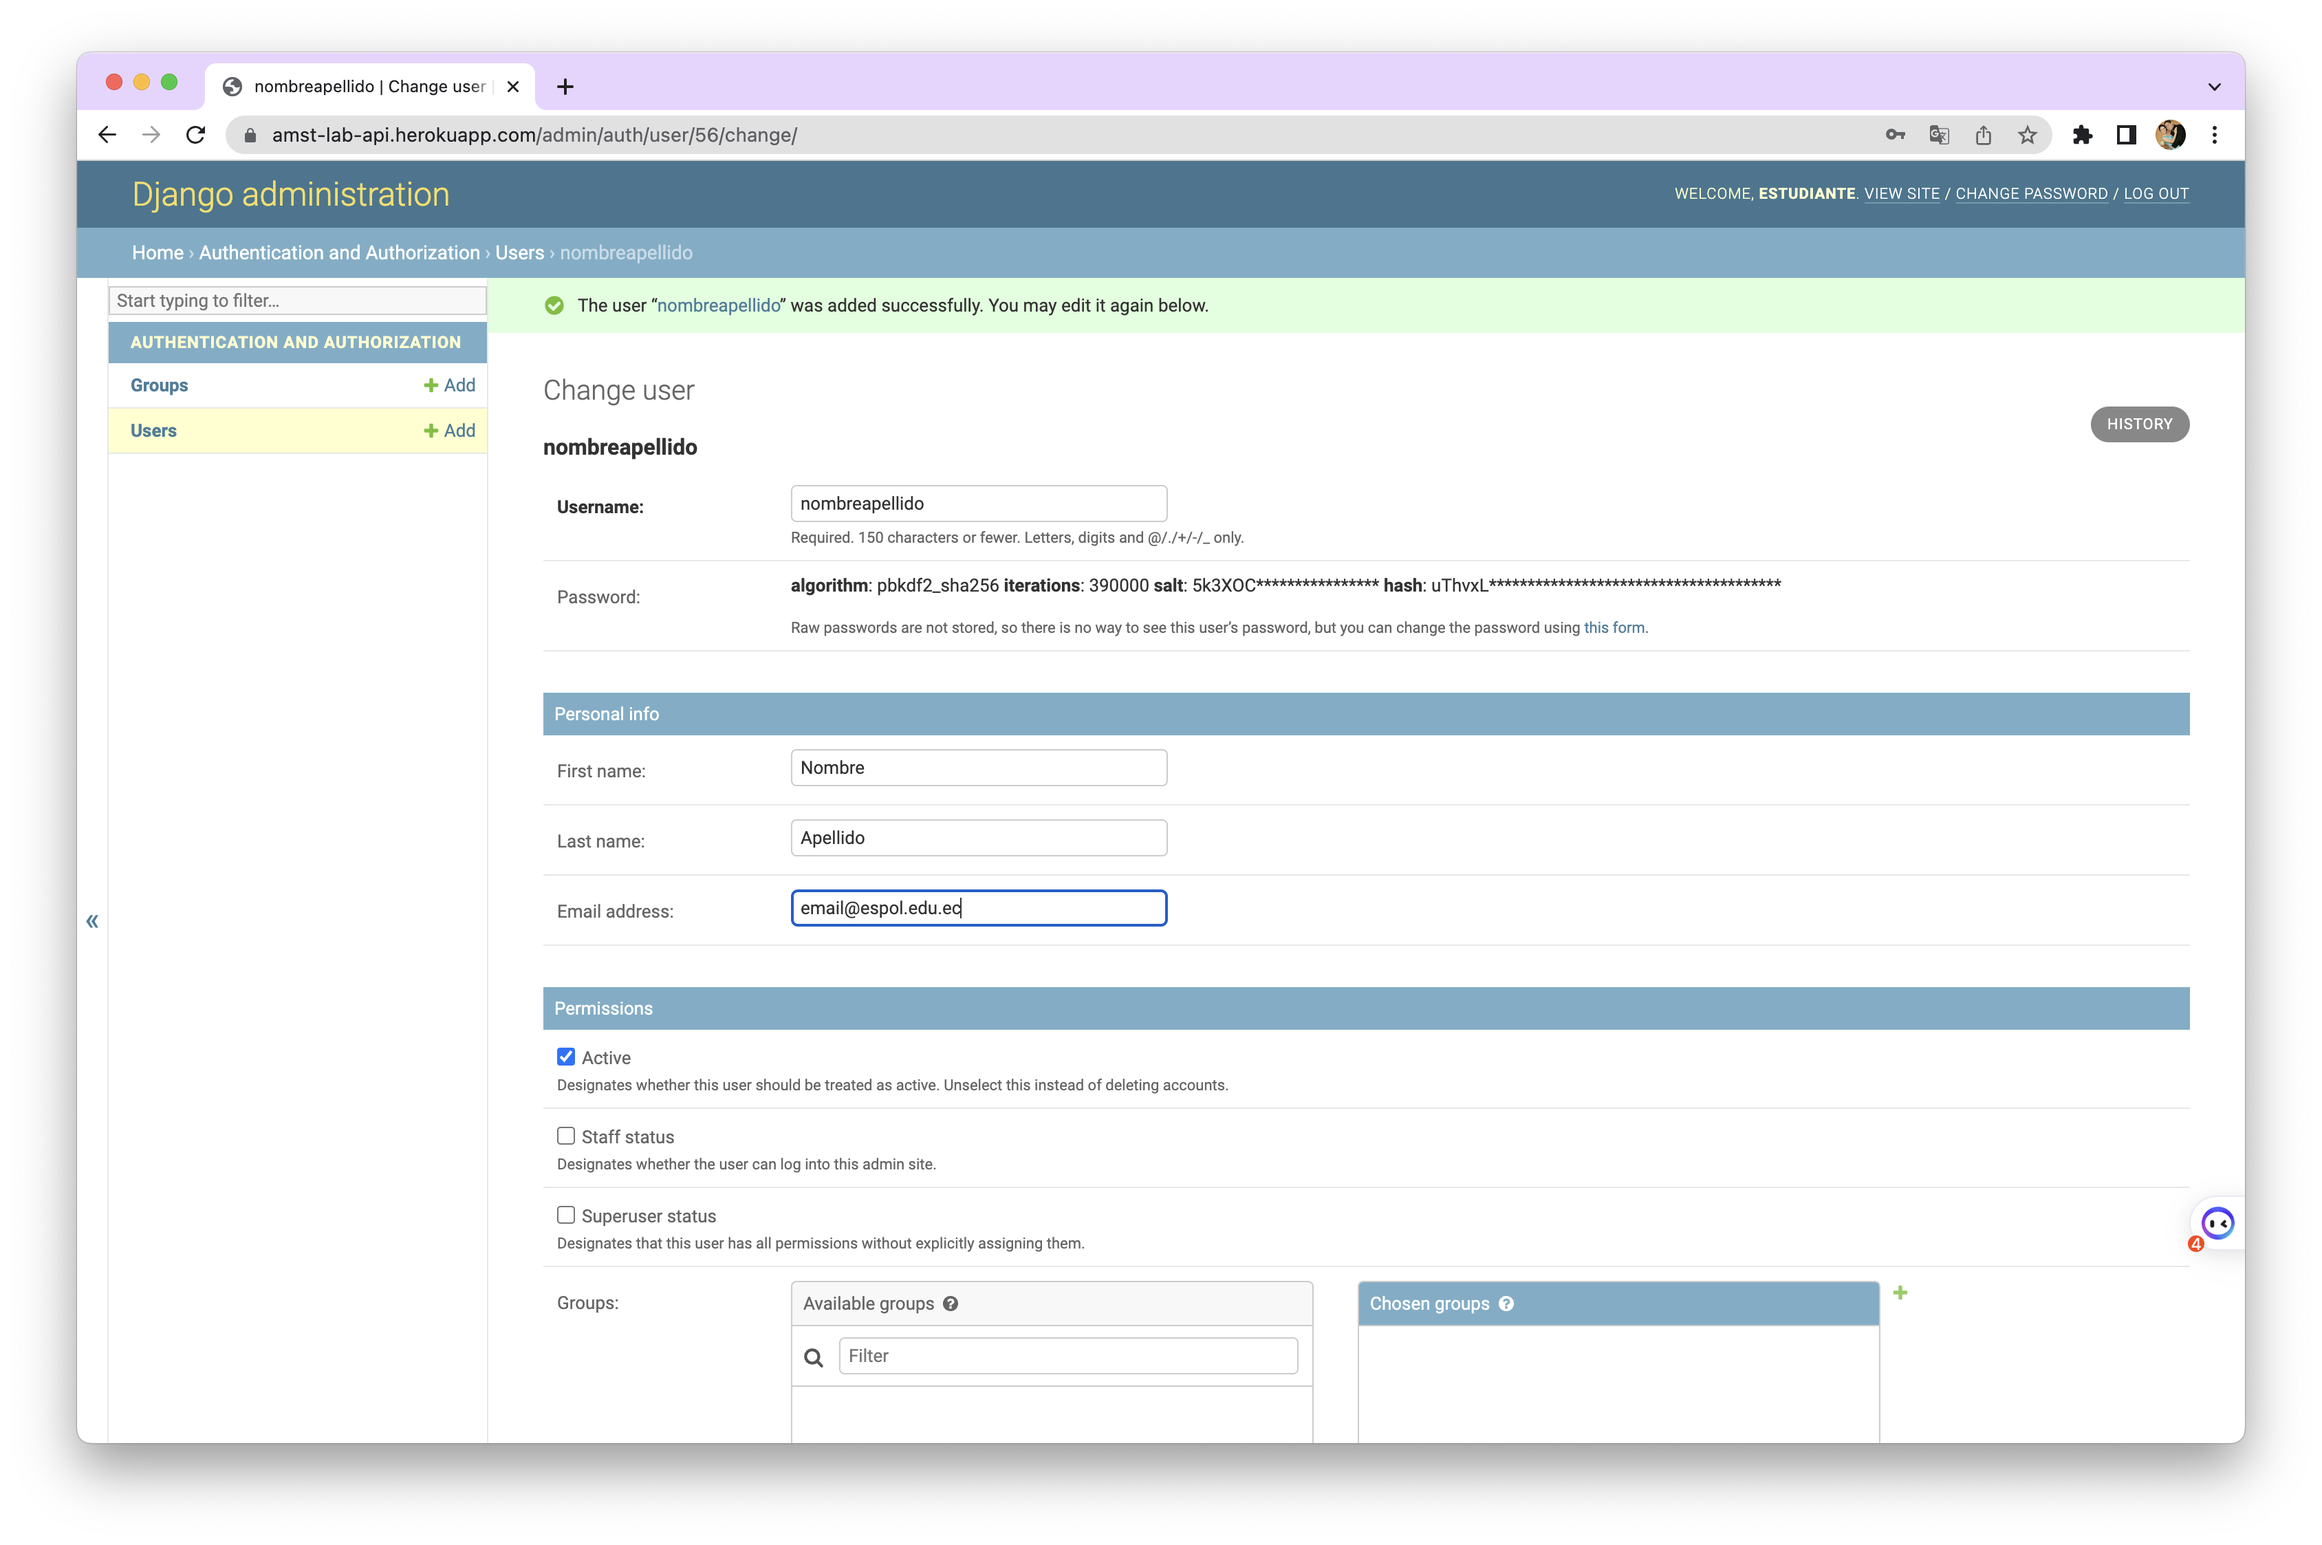Show help for Chosen groups
Viewport: 2322px width, 1545px height.
pos(1506,1304)
